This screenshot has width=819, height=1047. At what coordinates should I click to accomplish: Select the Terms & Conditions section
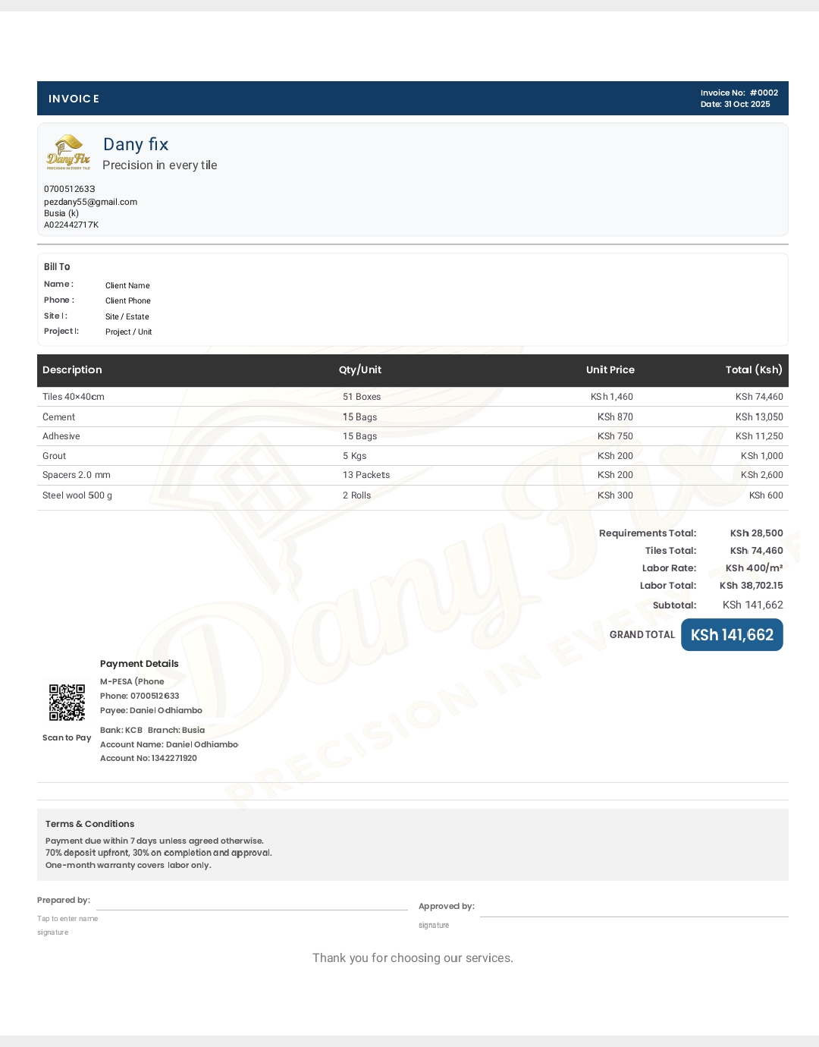coord(89,824)
